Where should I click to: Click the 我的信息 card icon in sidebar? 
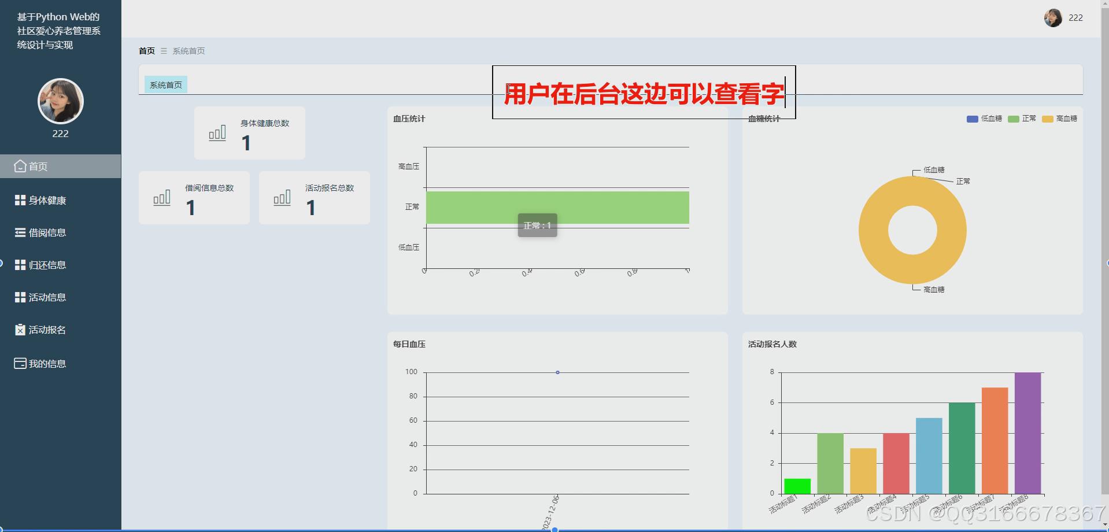point(19,363)
